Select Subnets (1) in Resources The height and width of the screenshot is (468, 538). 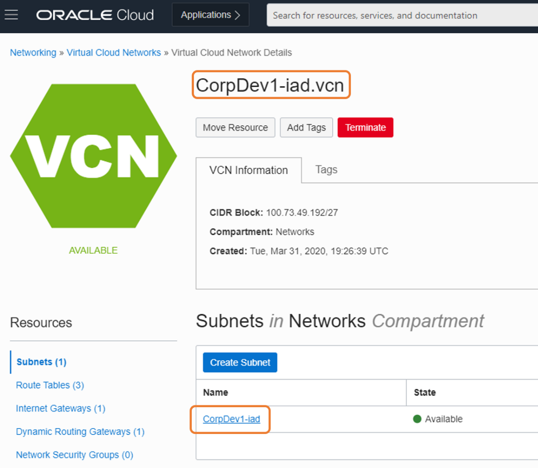click(x=42, y=362)
